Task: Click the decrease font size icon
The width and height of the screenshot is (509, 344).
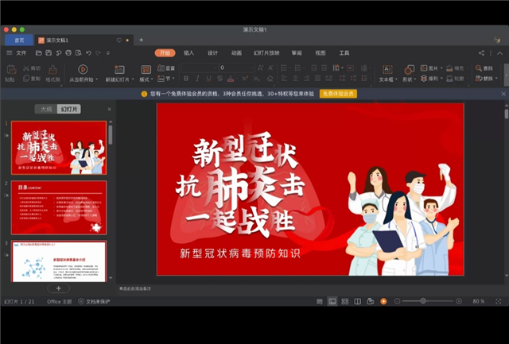Action: pos(270,68)
